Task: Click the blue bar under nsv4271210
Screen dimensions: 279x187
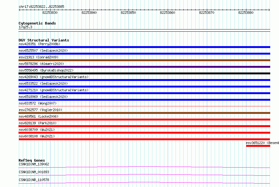Action: [x=144, y=93]
